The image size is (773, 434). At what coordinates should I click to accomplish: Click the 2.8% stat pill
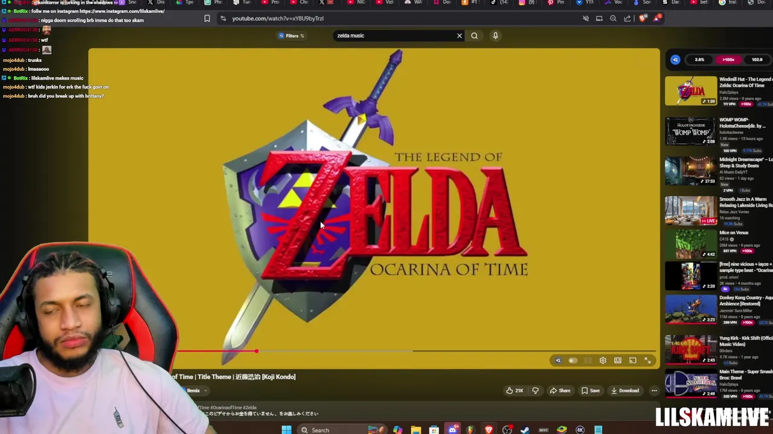[x=699, y=60]
